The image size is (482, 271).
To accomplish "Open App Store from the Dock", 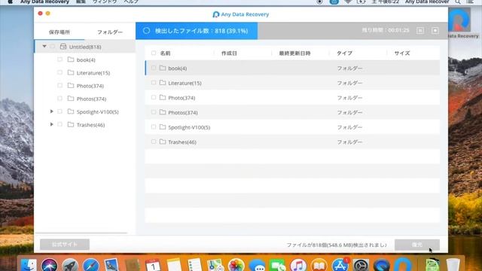I will pos(340,265).
